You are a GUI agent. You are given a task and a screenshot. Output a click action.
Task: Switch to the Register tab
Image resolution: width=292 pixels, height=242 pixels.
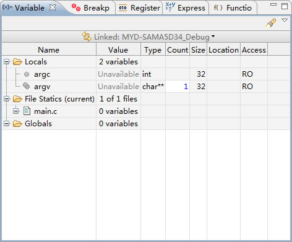tap(139, 8)
